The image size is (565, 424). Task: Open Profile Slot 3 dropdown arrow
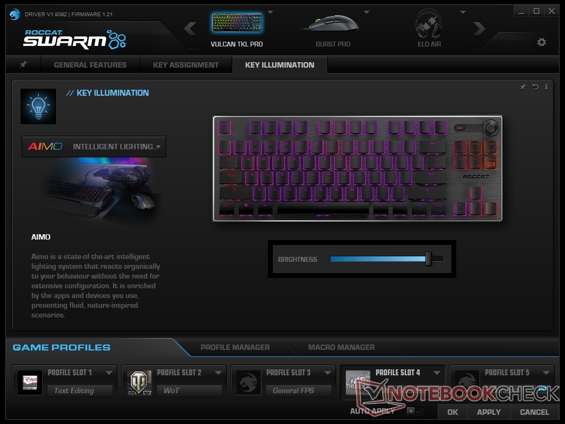pyautogui.click(x=327, y=373)
